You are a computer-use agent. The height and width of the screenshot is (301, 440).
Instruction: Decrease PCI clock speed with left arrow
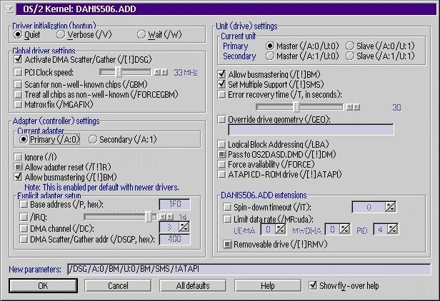pos(157,72)
